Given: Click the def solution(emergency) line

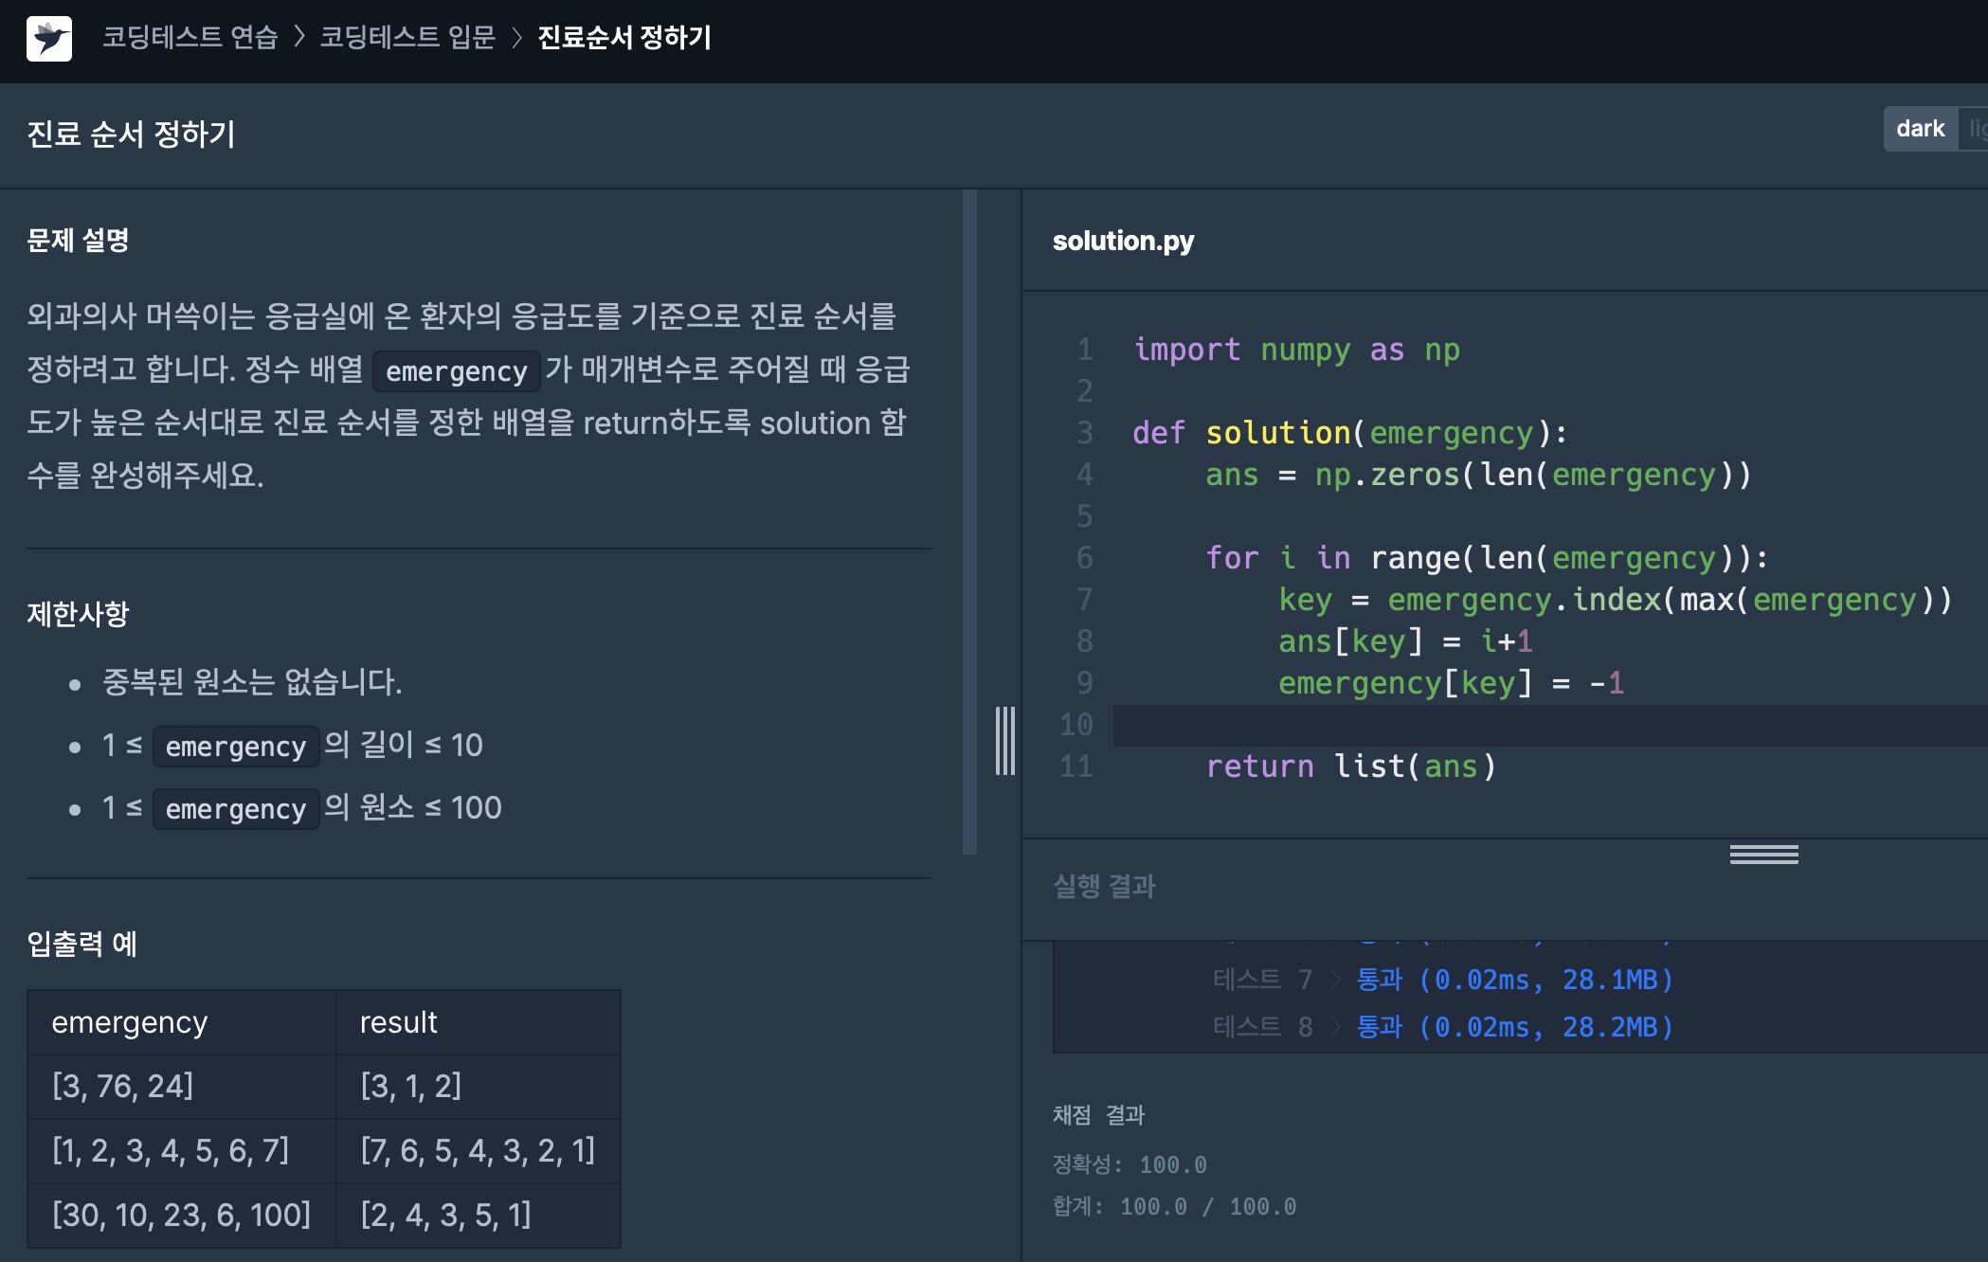Looking at the screenshot, I should click(1350, 433).
